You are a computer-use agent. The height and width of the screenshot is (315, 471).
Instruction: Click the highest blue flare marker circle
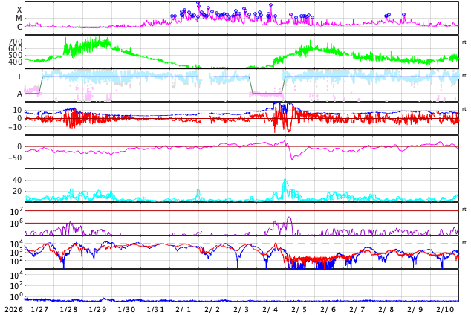(198, 3)
